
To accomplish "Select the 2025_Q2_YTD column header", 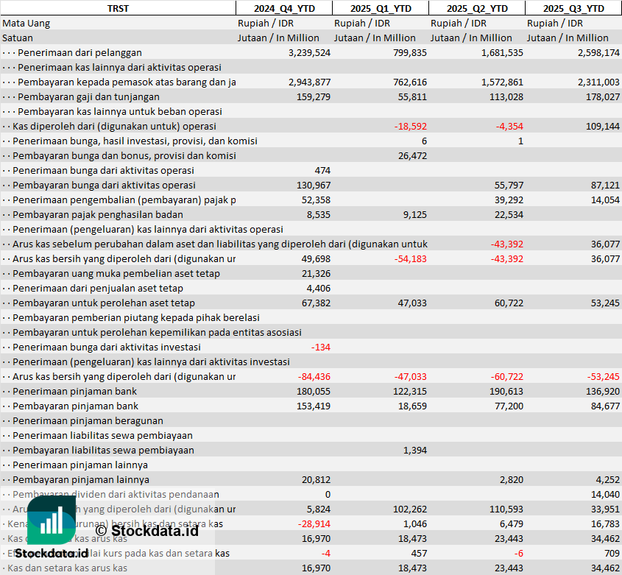I will point(477,8).
